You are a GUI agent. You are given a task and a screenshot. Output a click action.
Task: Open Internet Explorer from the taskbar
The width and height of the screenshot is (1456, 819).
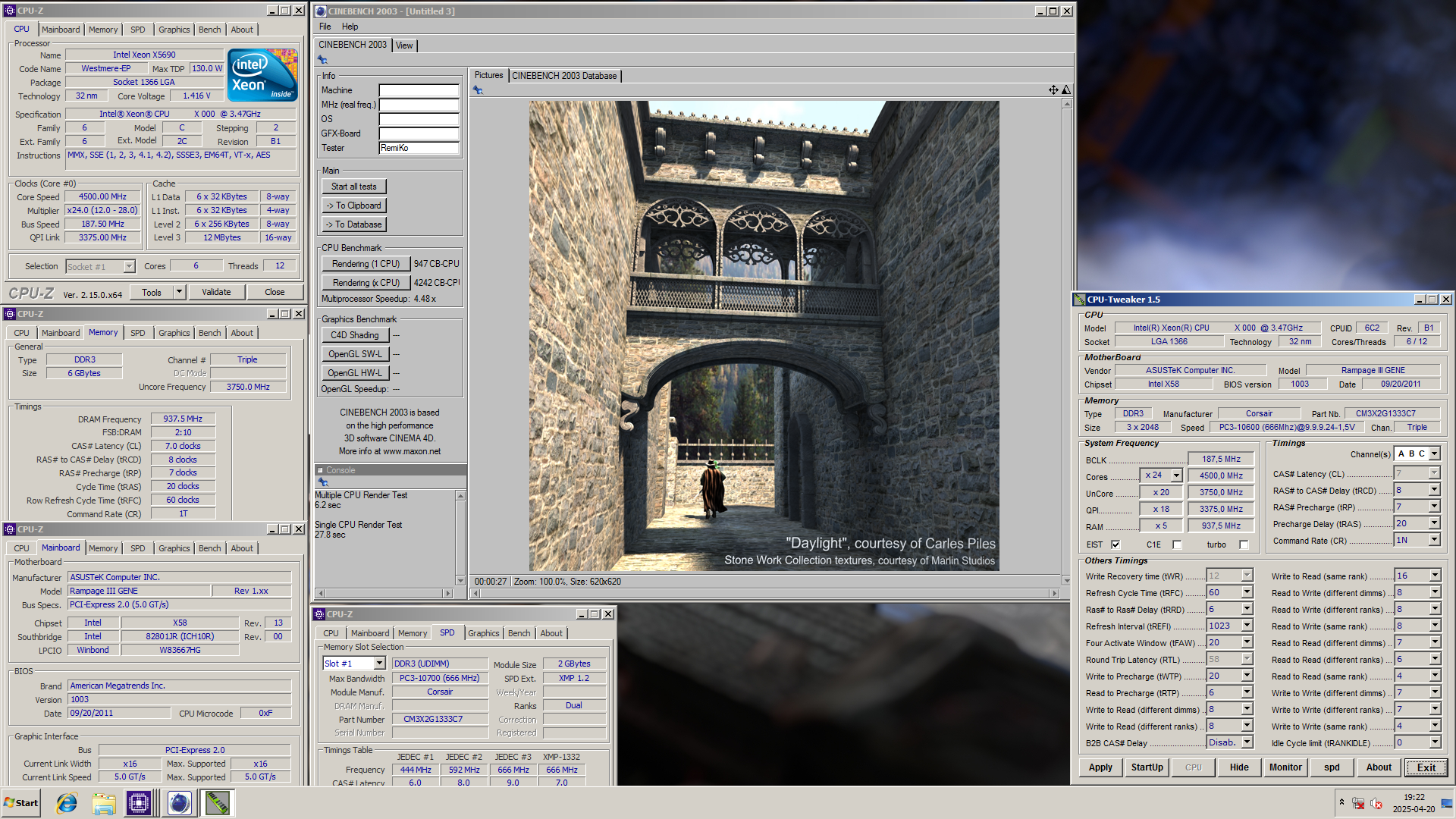[67, 803]
